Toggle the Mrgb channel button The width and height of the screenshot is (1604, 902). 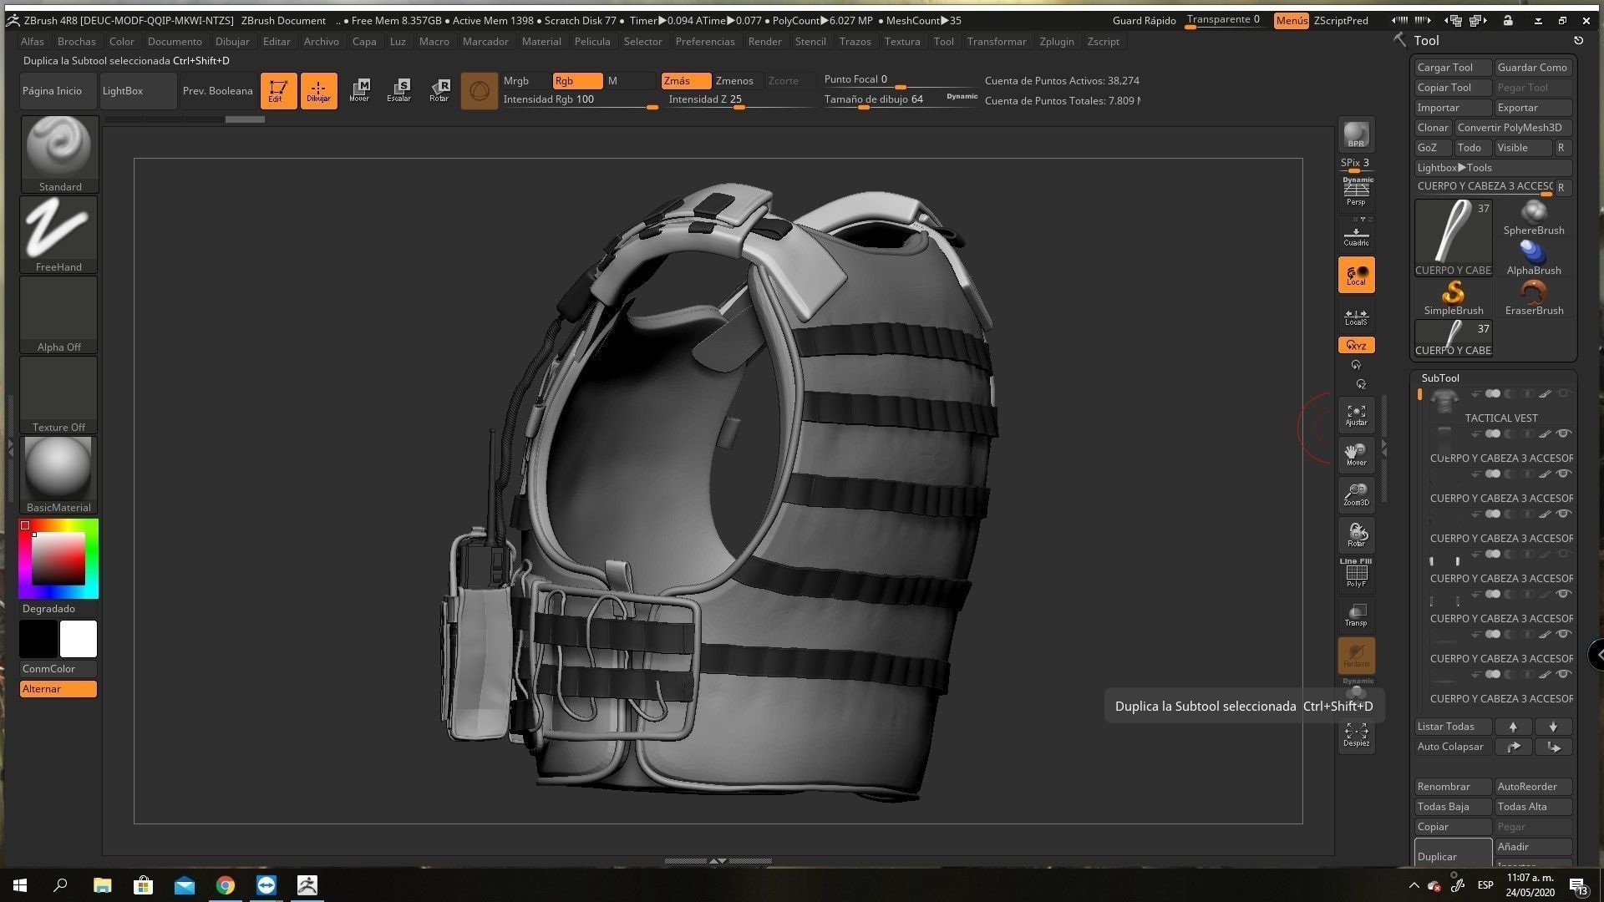(x=525, y=81)
